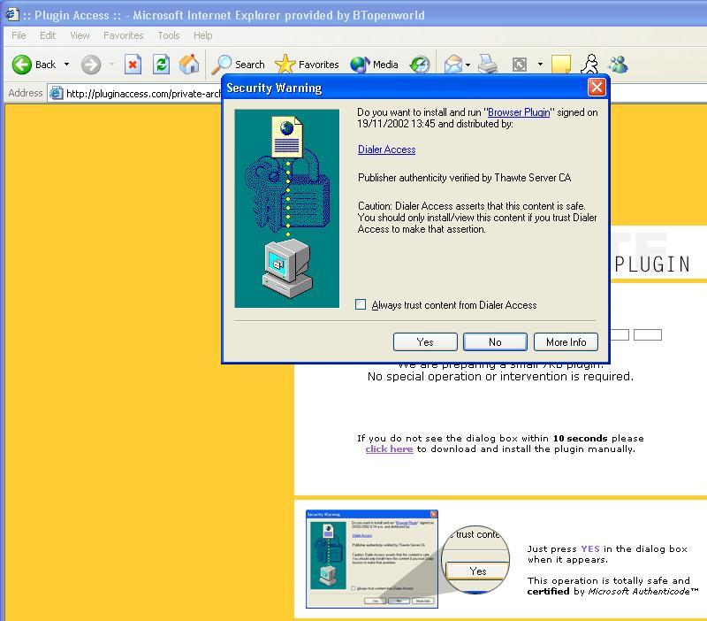Refresh the page with the Refresh icon

(x=161, y=65)
